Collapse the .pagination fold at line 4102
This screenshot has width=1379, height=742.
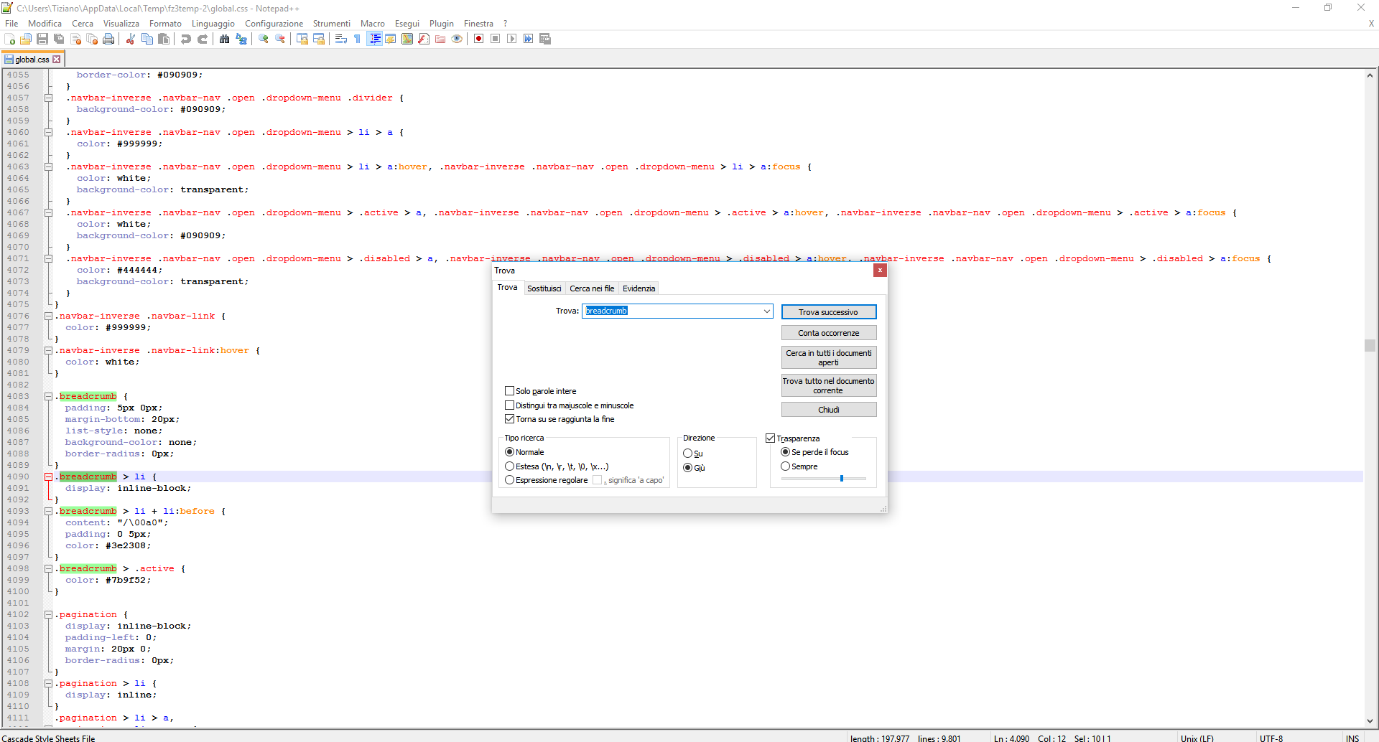pos(48,614)
